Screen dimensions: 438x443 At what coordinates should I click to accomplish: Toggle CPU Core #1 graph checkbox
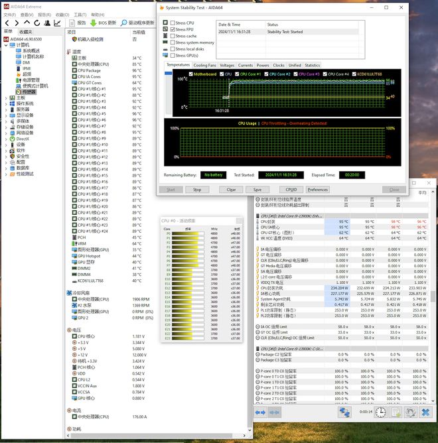pos(237,74)
